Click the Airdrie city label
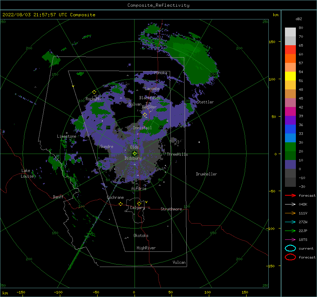317x297 pixels. (x=139, y=189)
